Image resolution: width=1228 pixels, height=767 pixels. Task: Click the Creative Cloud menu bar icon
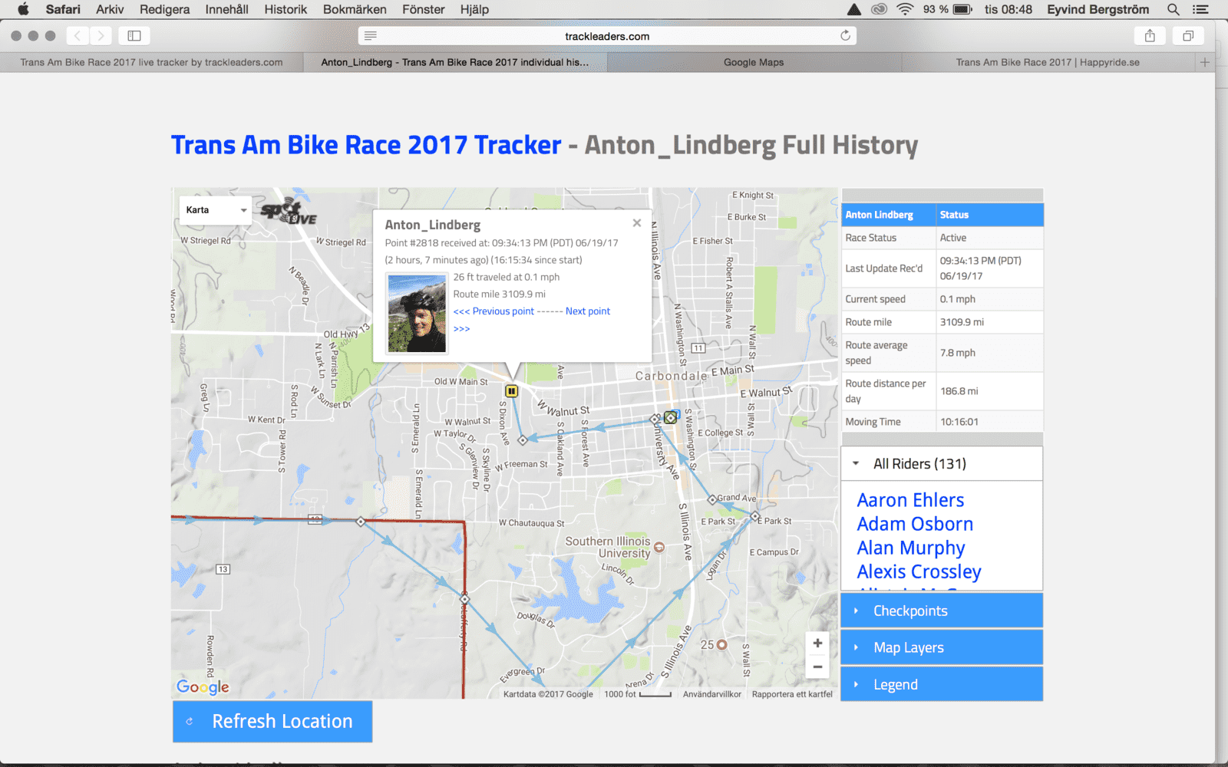(x=880, y=9)
